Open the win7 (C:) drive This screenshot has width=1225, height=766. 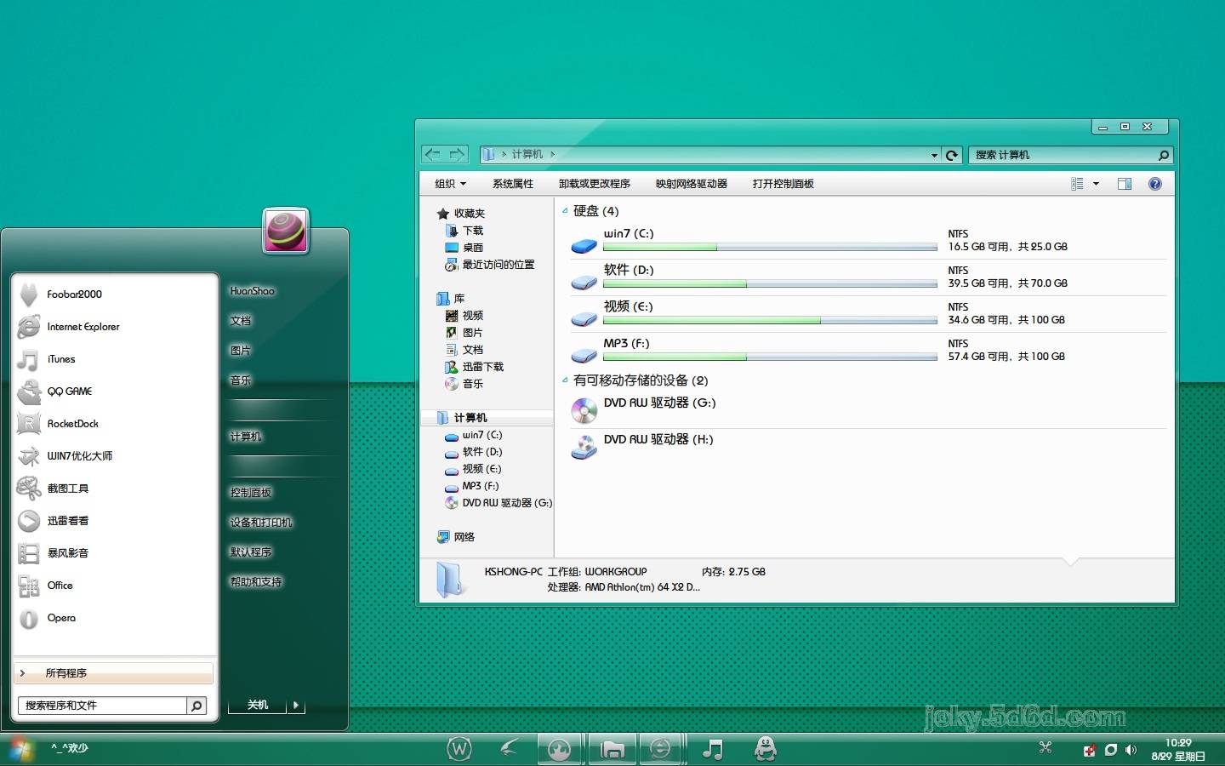(868, 241)
